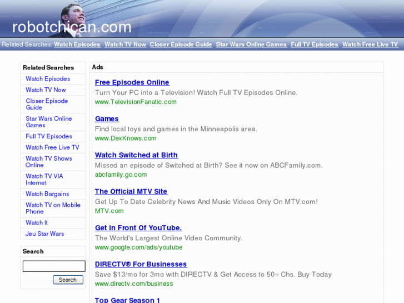404x303 pixels.
Task: Click text 'Save $13/mo for 3mo with DIRECTV'
Action: click(x=153, y=275)
